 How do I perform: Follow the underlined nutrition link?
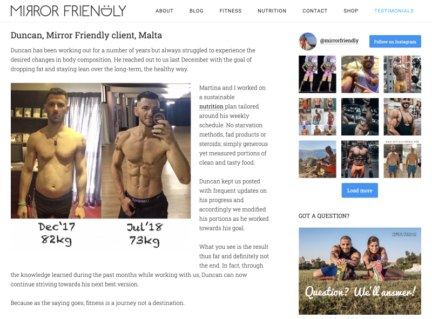[x=211, y=106]
